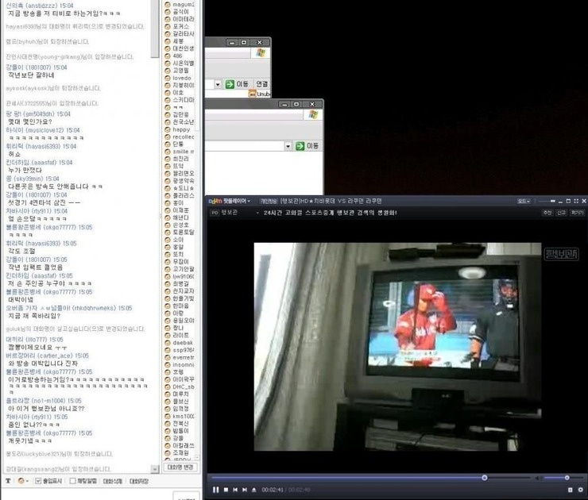Click the 추천 button in the player

pyautogui.click(x=547, y=213)
